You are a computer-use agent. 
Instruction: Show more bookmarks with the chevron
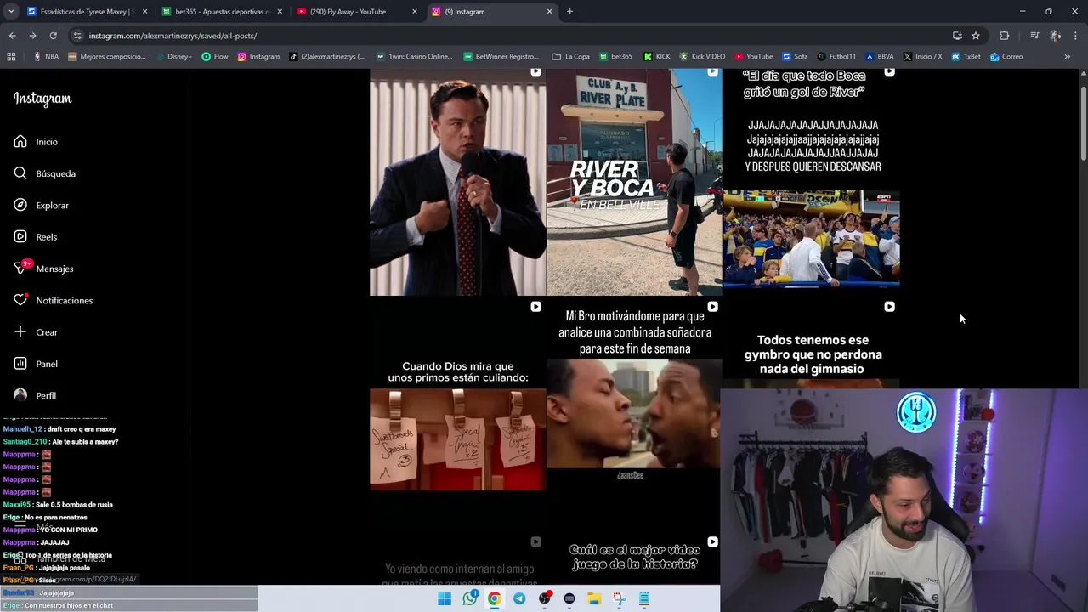[1068, 57]
